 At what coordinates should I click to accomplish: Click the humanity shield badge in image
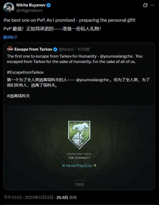pos(79,135)
